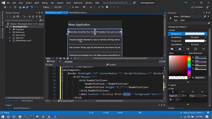Open Visual Studio from the taskbar

(54, 117)
